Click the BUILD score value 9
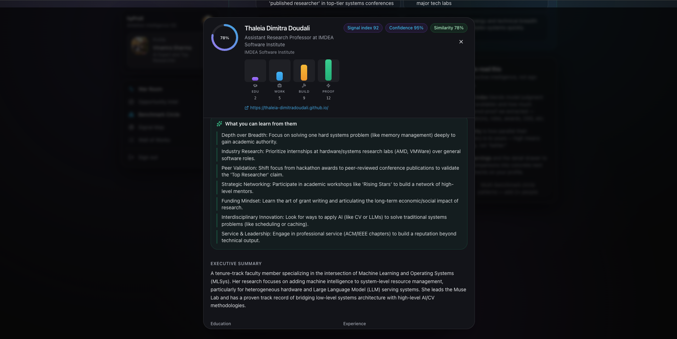677x339 pixels. pos(304,98)
